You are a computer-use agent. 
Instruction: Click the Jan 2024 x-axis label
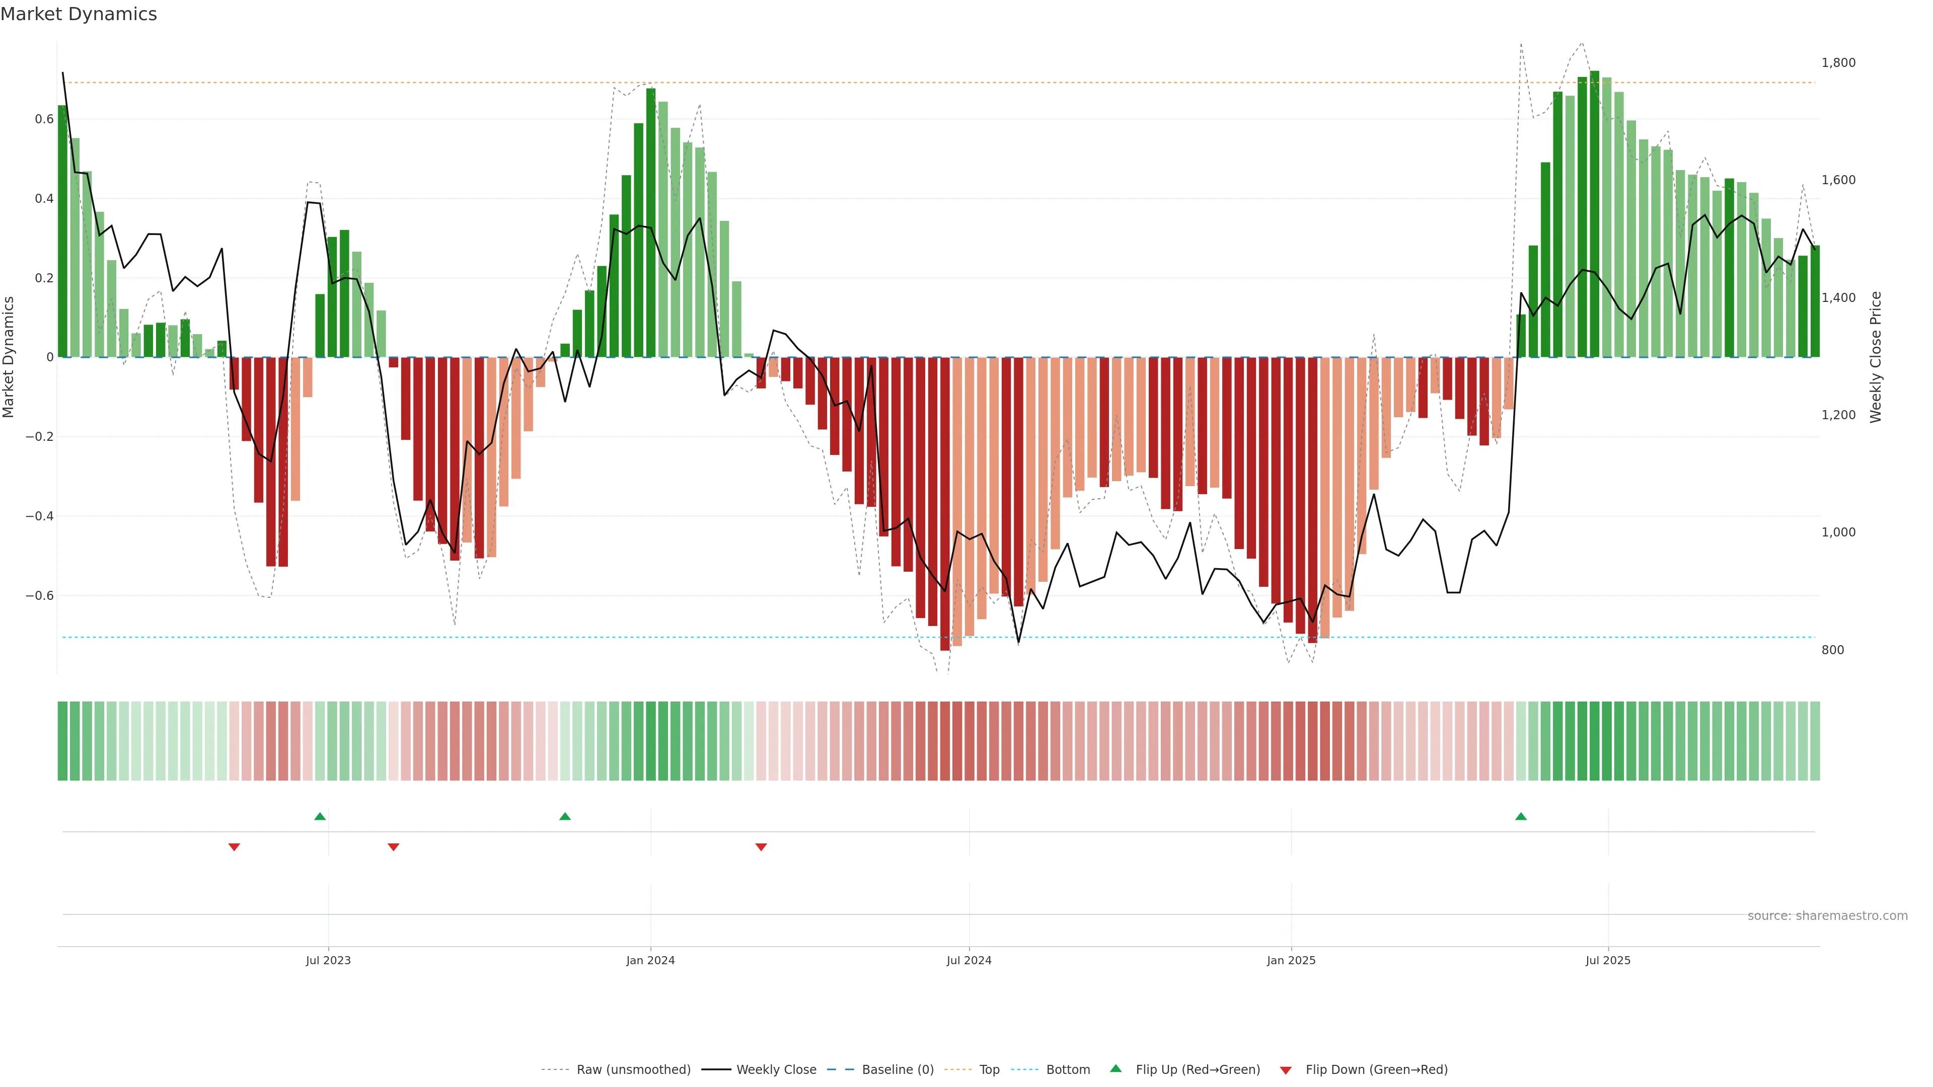click(650, 960)
